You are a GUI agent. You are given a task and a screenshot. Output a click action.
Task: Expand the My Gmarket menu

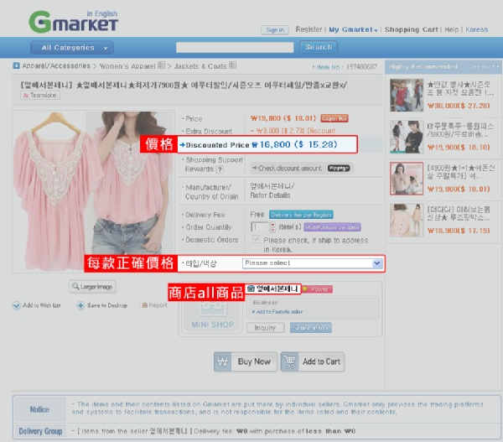(x=353, y=30)
